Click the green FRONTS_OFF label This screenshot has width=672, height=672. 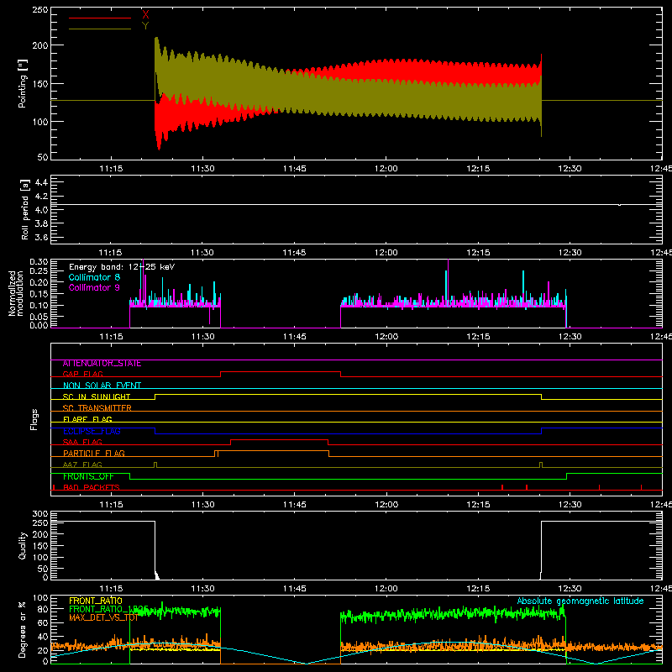[x=88, y=476]
